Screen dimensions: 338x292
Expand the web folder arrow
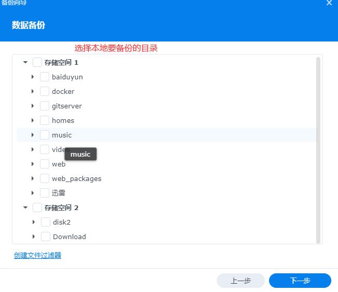click(33, 164)
